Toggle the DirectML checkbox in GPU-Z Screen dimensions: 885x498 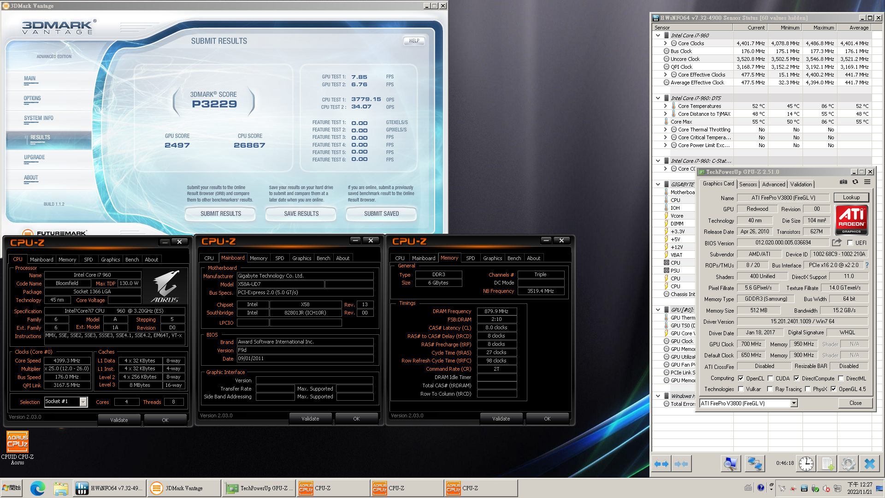tap(841, 378)
